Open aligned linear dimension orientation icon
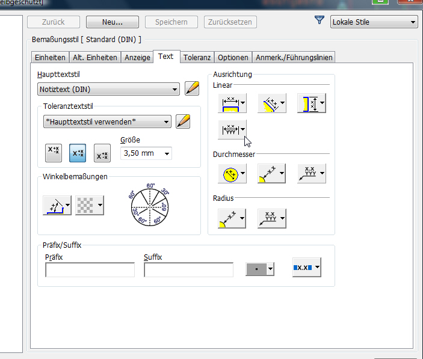Image resolution: width=423 pixels, height=359 pixels. [269, 103]
